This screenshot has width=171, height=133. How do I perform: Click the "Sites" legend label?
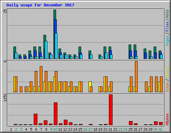167,87
